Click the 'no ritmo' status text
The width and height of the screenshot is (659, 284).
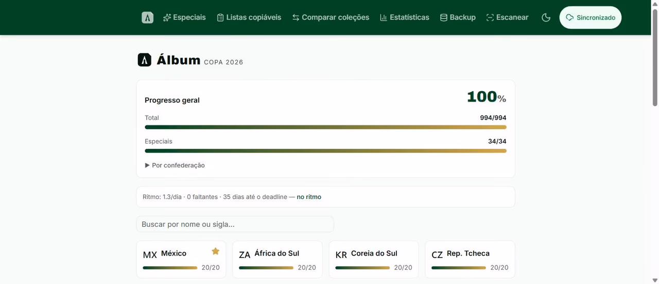309,197
